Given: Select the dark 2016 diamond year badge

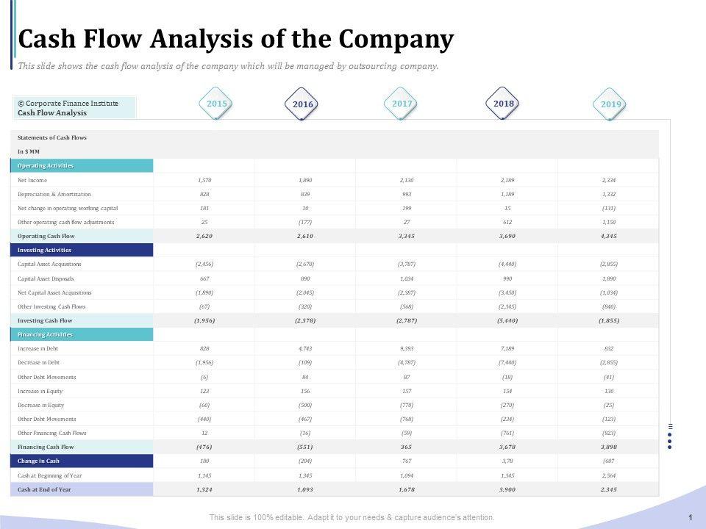Looking at the screenshot, I should [x=303, y=104].
